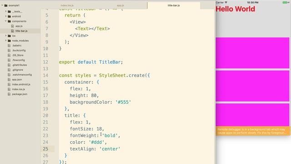Tap the remote debugger warning banner
Screen dimensions: 291x164
(x=253, y=131)
